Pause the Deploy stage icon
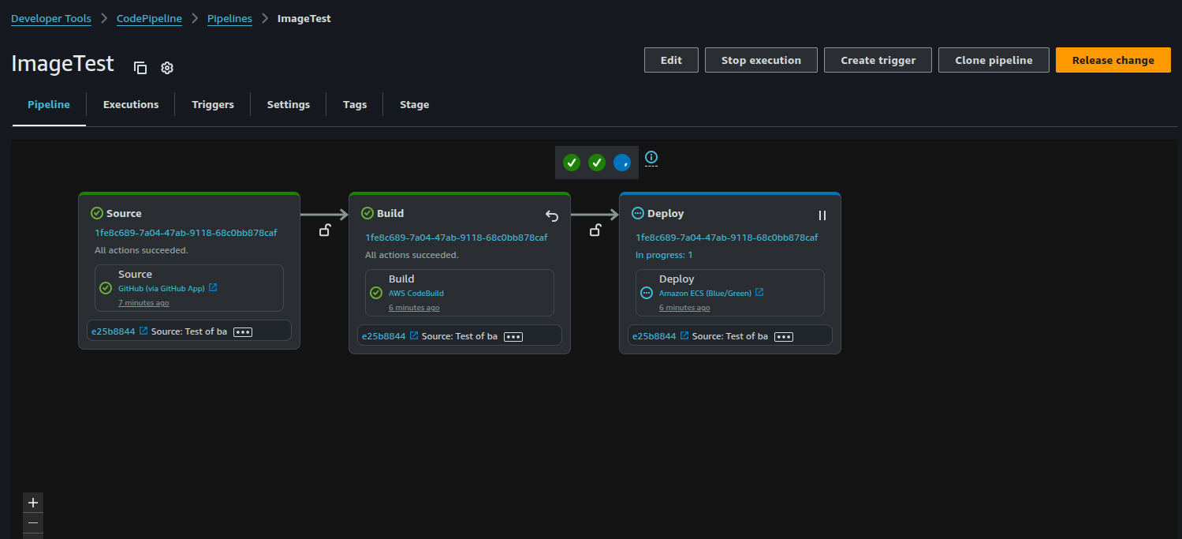The width and height of the screenshot is (1182, 539). point(822,215)
